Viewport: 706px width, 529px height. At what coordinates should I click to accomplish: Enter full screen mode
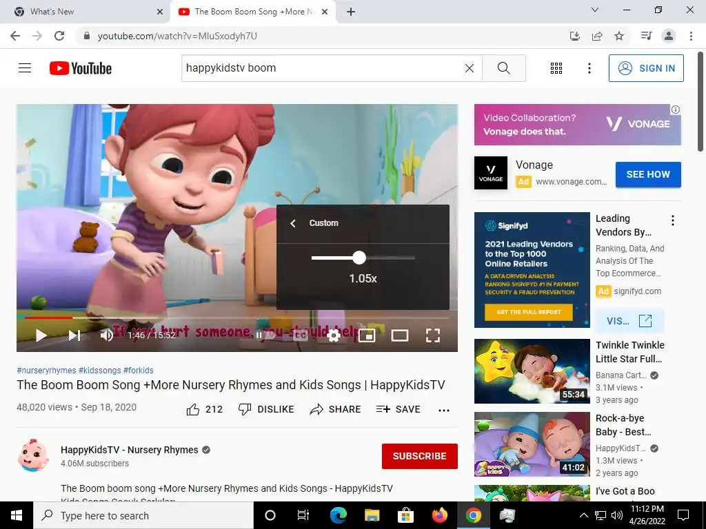click(433, 335)
